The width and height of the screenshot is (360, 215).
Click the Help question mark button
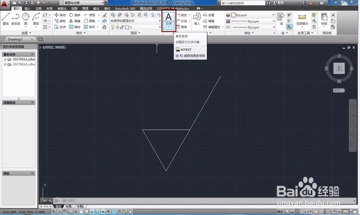tap(321, 3)
